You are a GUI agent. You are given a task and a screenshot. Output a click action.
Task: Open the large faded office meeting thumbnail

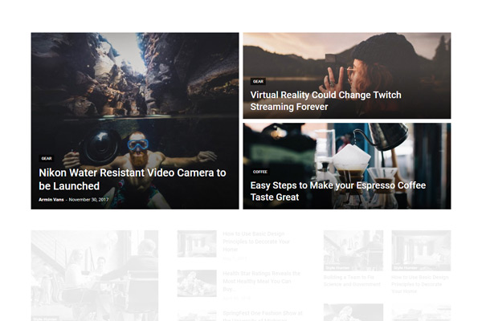pyautogui.click(x=94, y=273)
